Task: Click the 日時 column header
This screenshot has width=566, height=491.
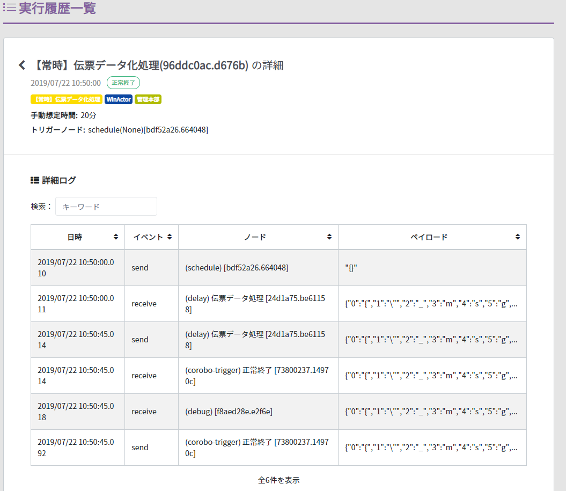Action: tap(78, 237)
